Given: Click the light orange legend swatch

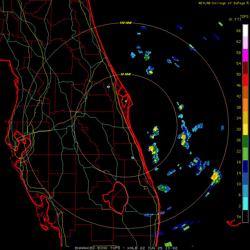Looking at the screenshot, I should 245,105.
